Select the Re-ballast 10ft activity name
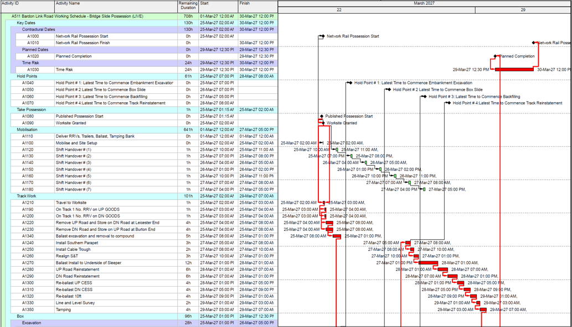The image size is (572, 327). coord(69,297)
